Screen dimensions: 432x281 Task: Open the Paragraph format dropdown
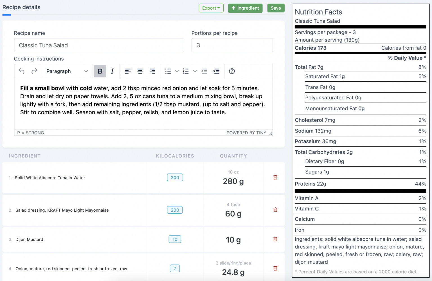pyautogui.click(x=67, y=71)
